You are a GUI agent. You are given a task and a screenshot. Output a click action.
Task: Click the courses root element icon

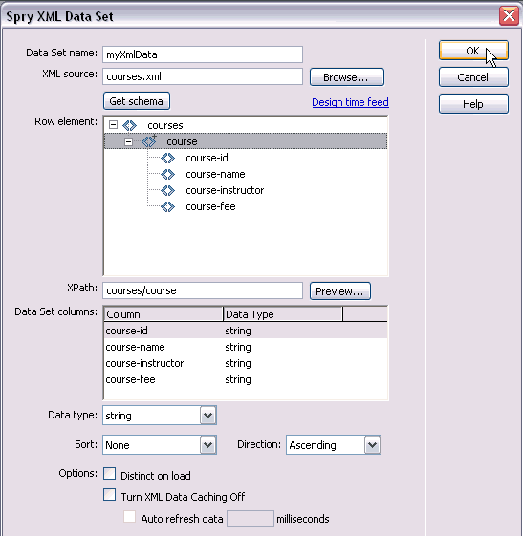130,125
